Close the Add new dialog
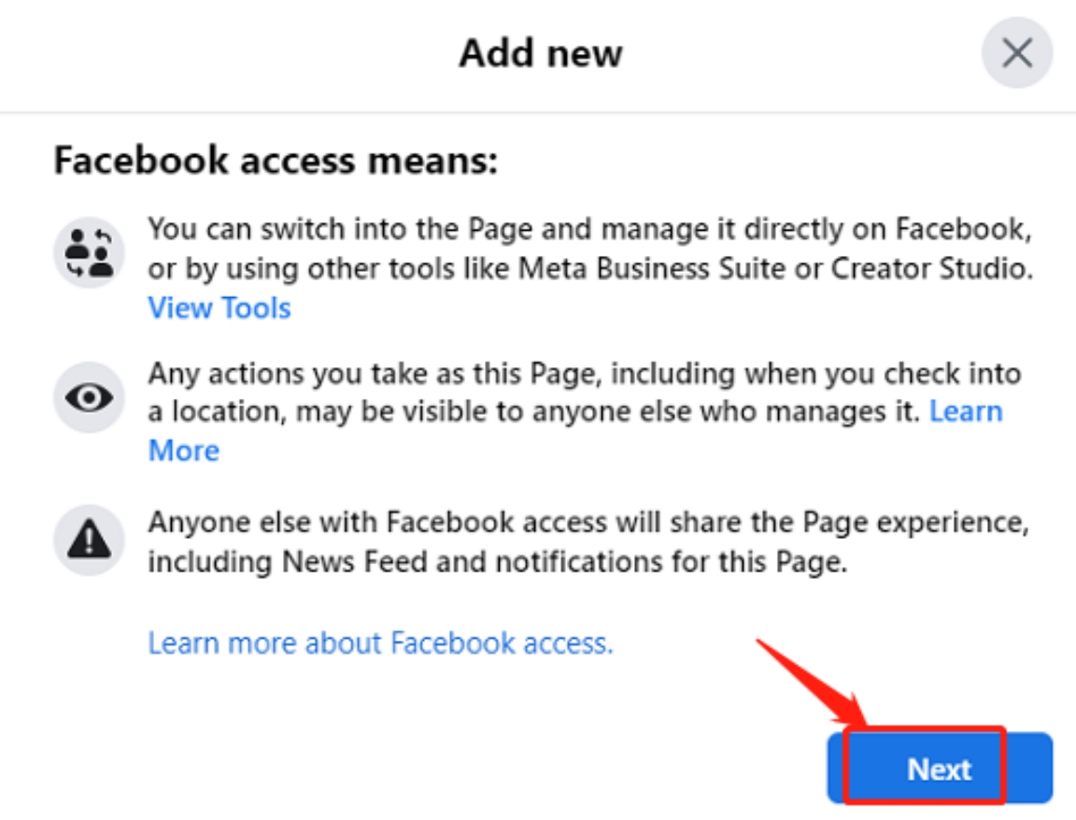The height and width of the screenshot is (820, 1076). (1016, 53)
